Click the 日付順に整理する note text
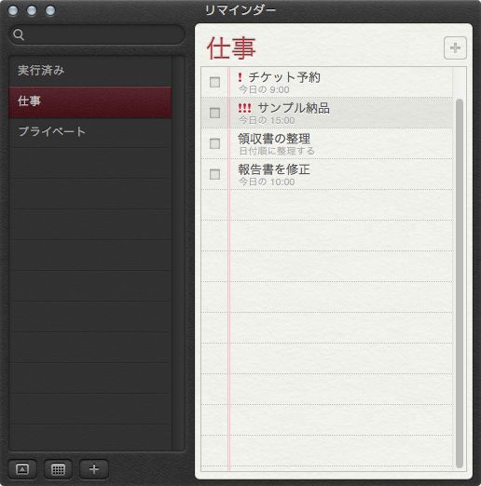The height and width of the screenshot is (486, 481). 277,151
